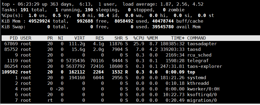Screen dimensions: 260x105
Task: Select the ksoftirqd/0 process name
Action: [202, 95]
